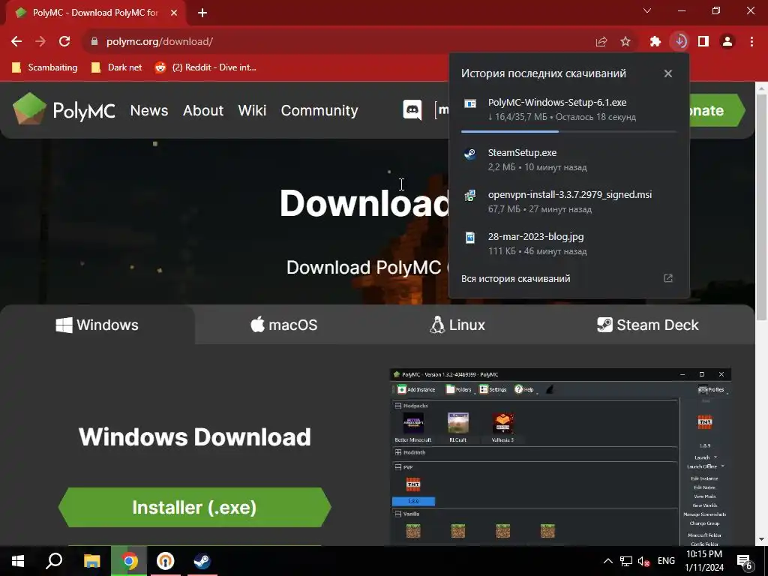Click the Steam icon beside SteamSetup.exe
This screenshot has width=768, height=576.
[x=470, y=154]
